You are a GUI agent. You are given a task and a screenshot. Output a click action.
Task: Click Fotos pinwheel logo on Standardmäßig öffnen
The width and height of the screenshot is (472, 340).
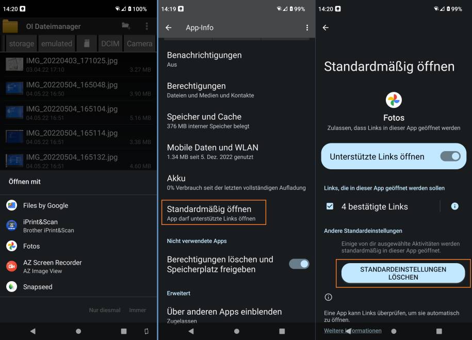[x=394, y=100]
